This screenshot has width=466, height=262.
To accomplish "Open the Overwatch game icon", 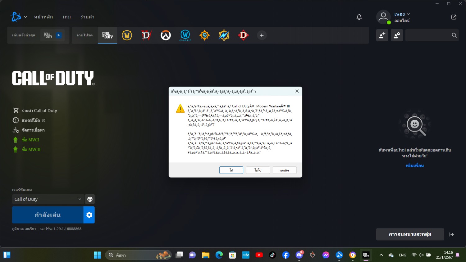I will 166,35.
